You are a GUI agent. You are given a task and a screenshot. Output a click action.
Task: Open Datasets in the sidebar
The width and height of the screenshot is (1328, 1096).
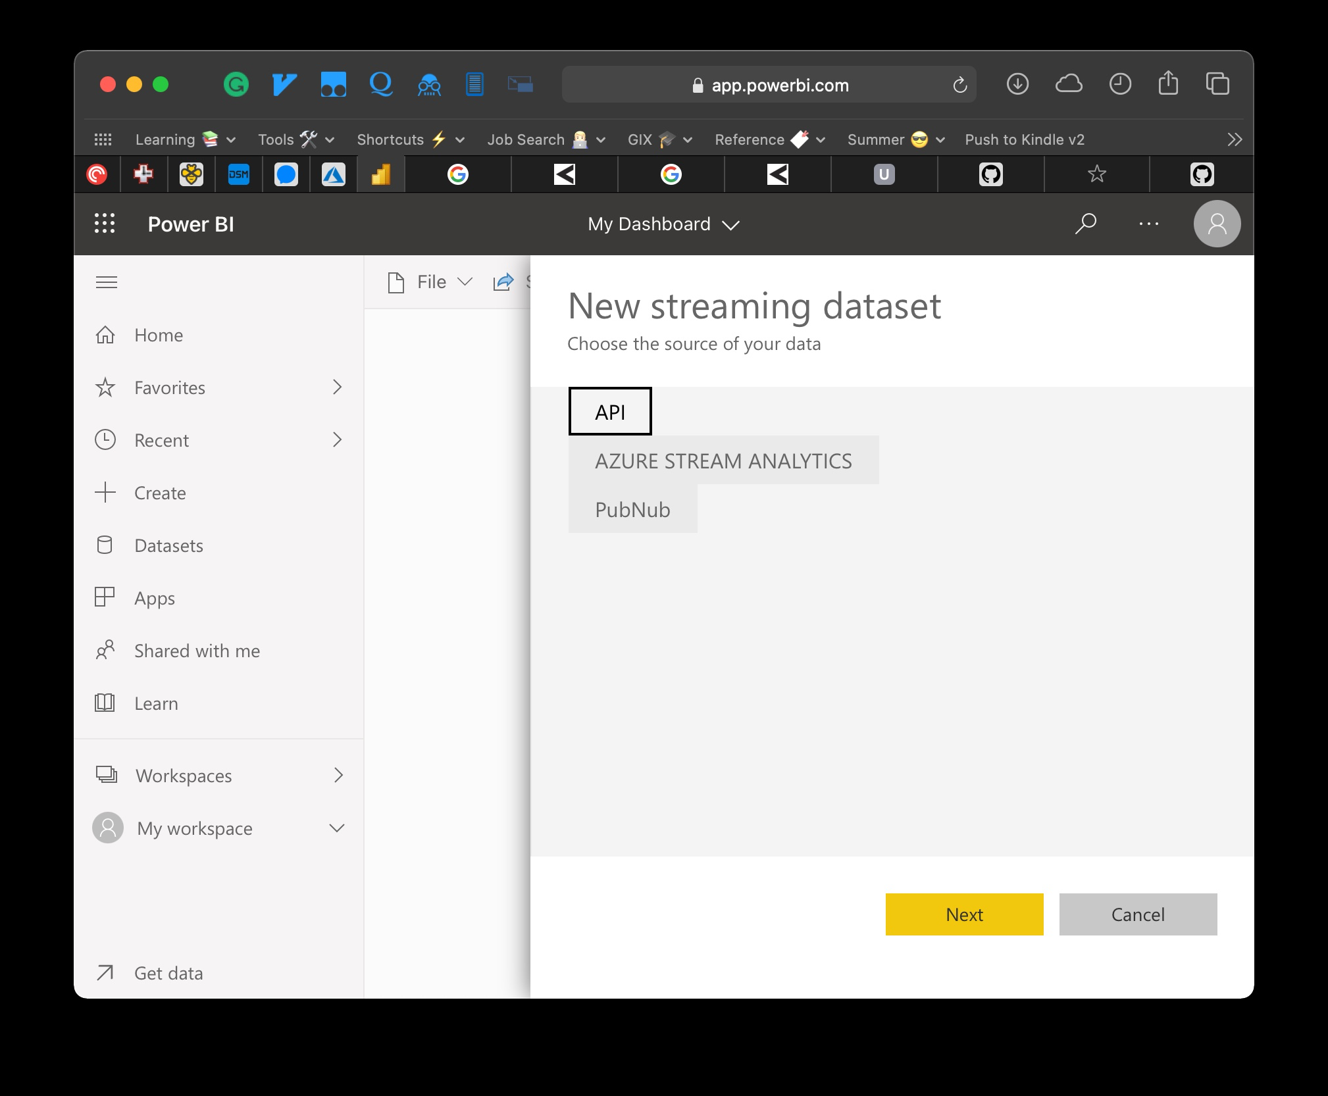click(168, 545)
